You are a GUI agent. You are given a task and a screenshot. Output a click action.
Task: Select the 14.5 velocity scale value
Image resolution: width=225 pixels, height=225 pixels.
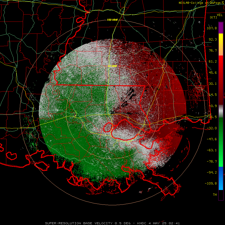click(213, 95)
